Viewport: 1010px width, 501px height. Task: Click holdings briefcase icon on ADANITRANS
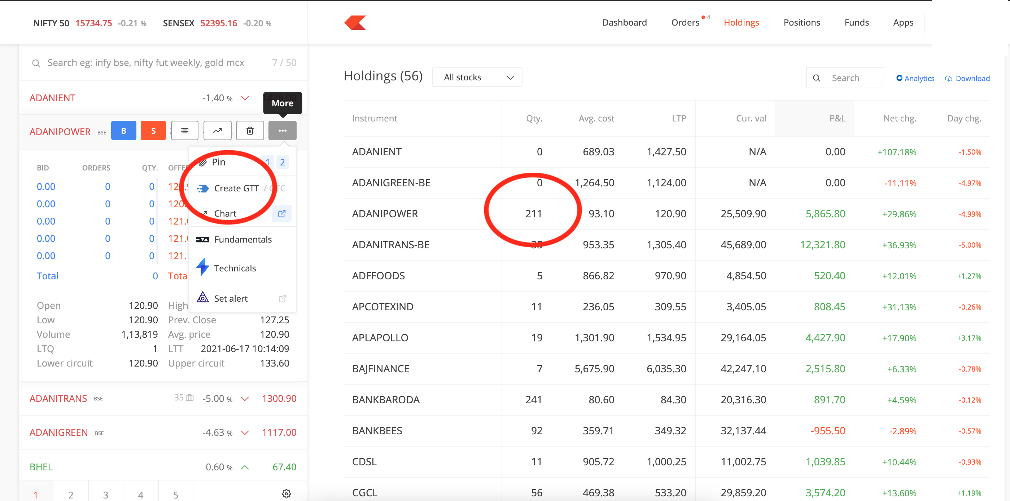(190, 398)
